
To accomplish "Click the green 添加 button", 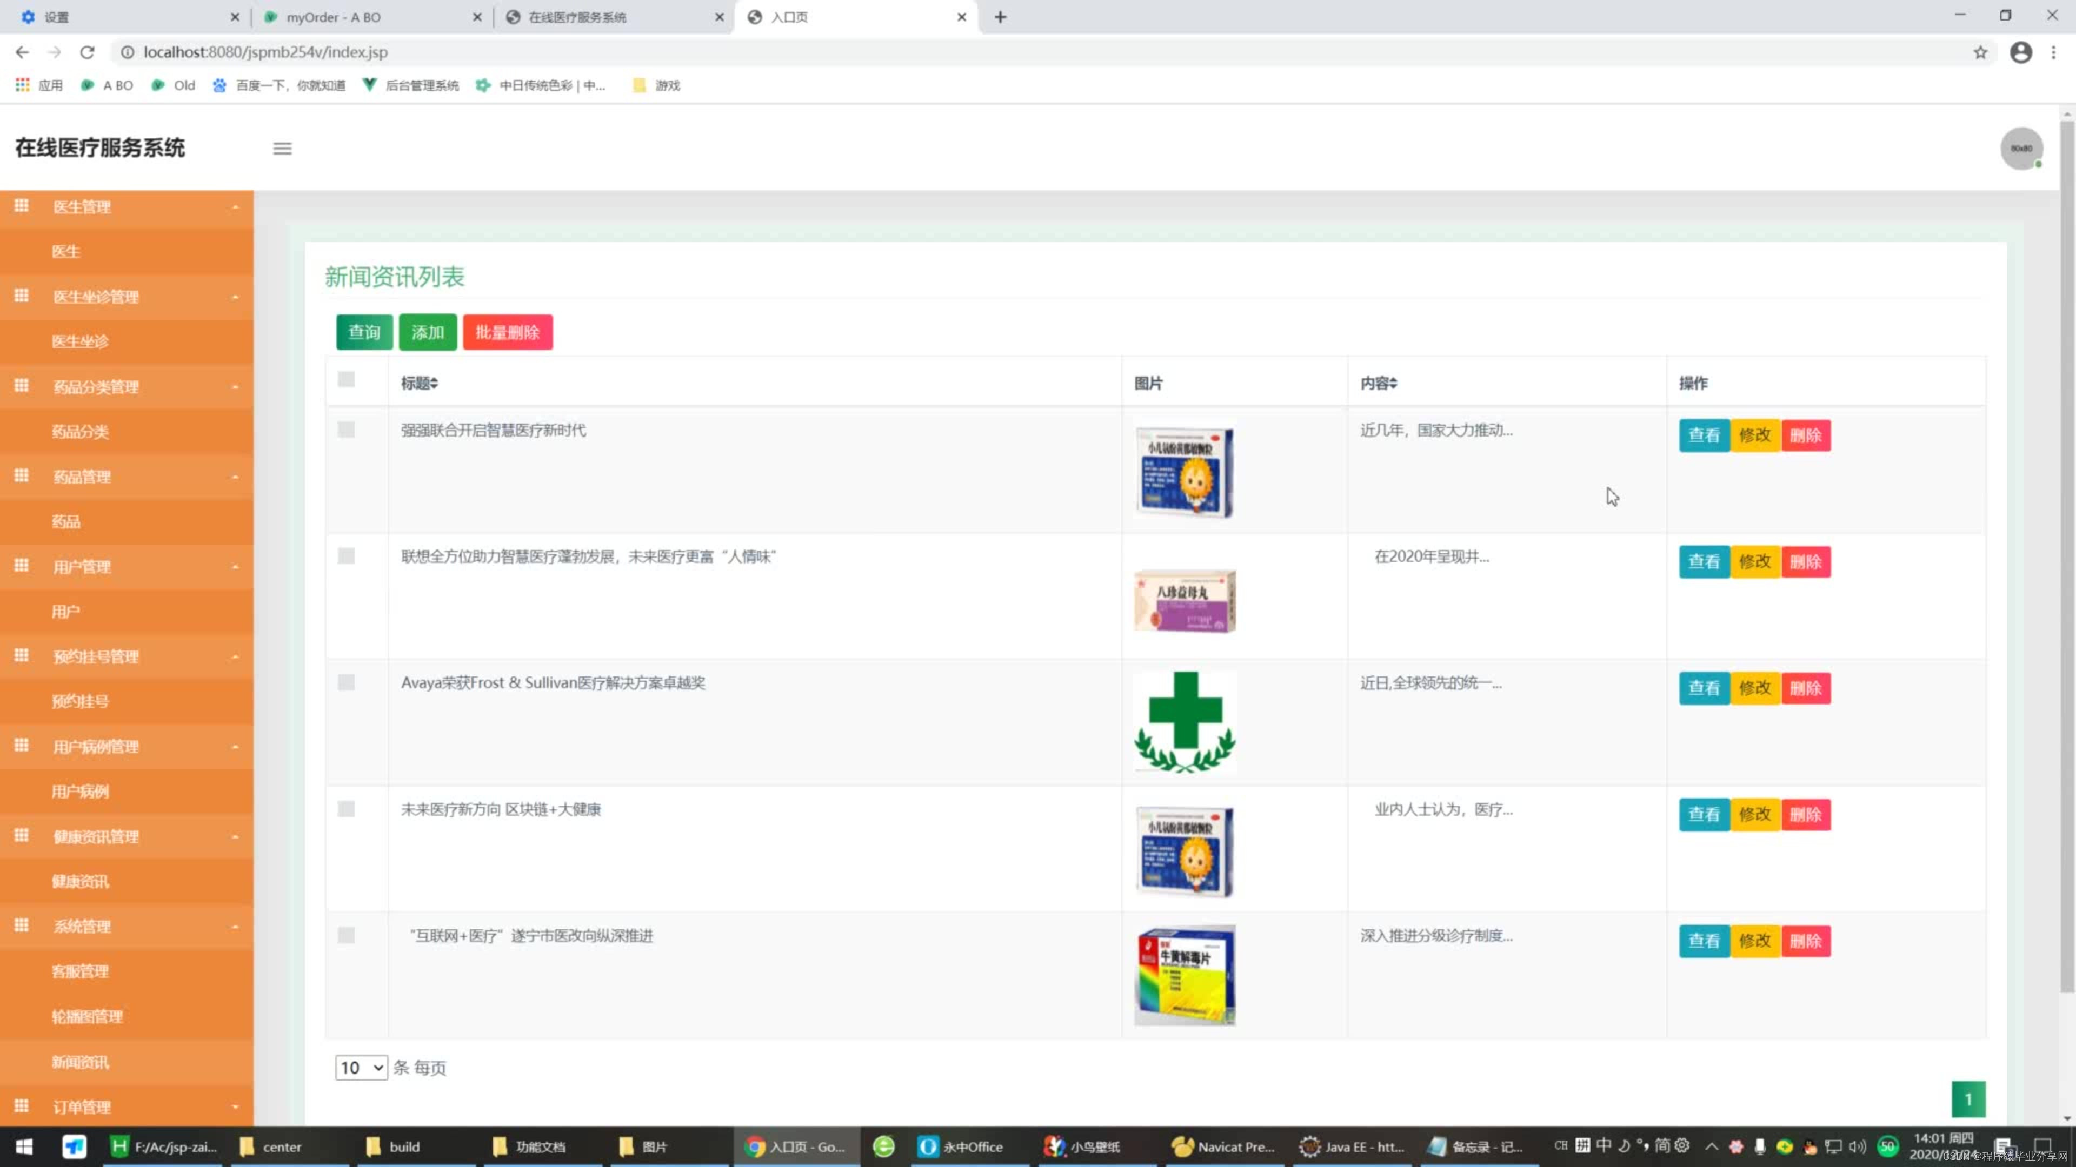I will pos(427,333).
